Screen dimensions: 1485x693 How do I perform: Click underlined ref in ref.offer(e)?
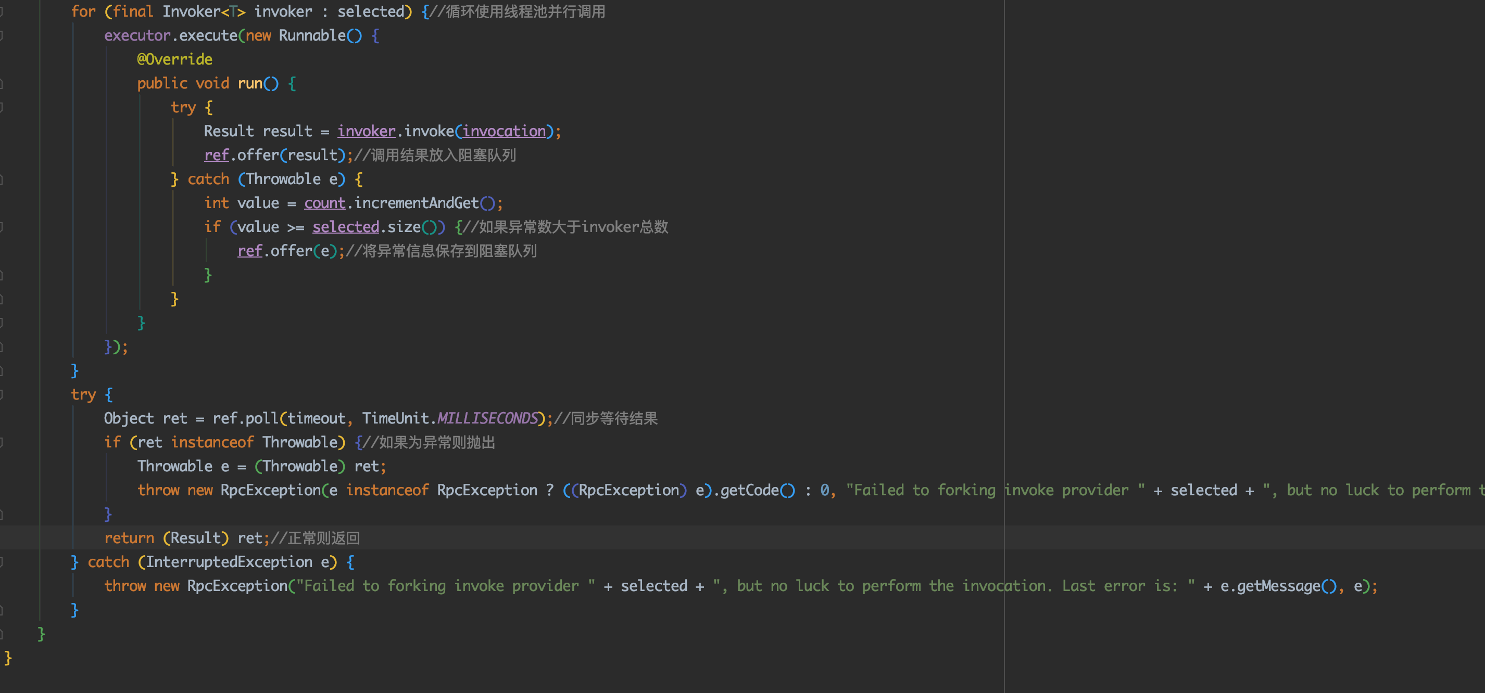[249, 251]
